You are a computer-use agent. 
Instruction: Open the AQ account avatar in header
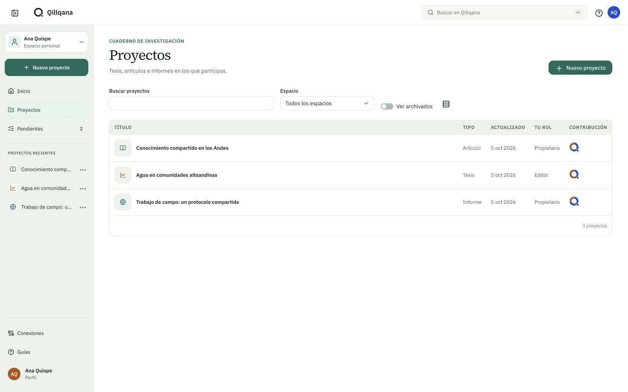[613, 13]
